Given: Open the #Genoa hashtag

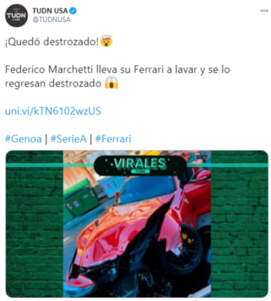Looking at the screenshot, I should 23,139.
